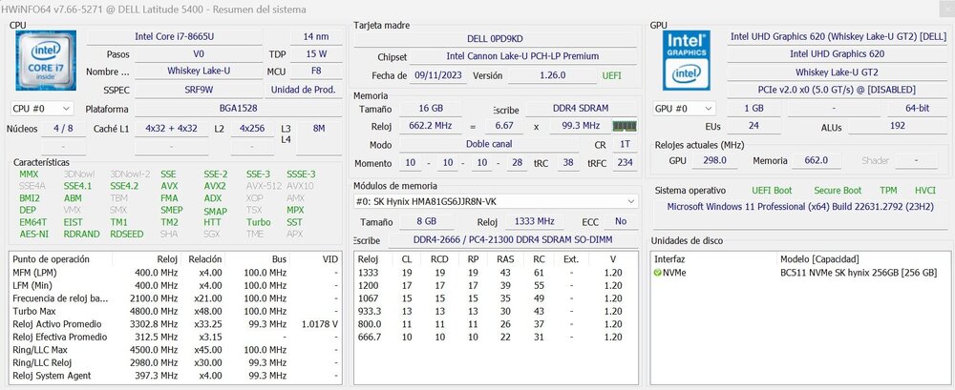
Task: Click the DDR4-2666 / PC4-21300 SO-DIMM field
Action: point(513,239)
